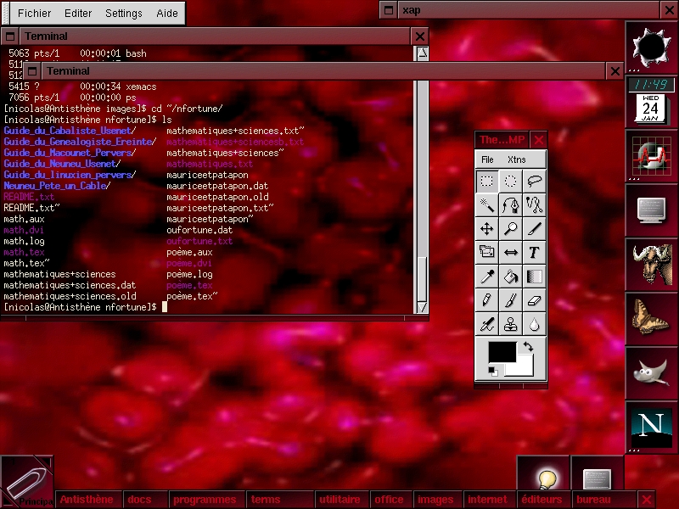Select the Magnify zoom tool

click(x=510, y=228)
